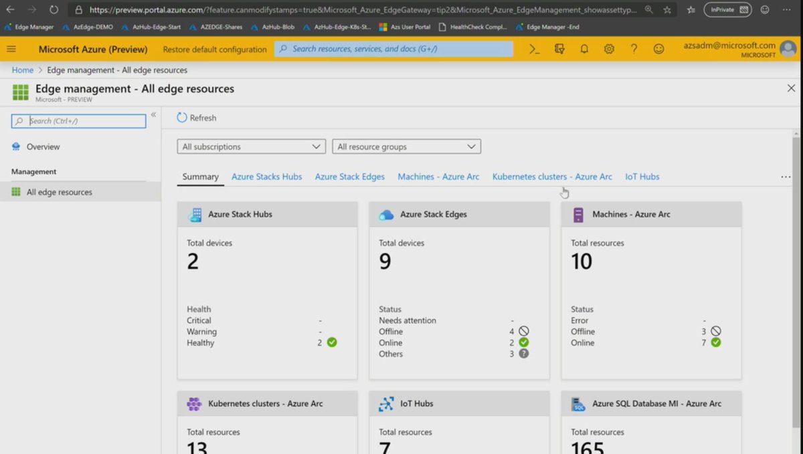This screenshot has height=454, width=803.
Task: Switch to the IoT Hubs tab
Action: click(x=642, y=177)
